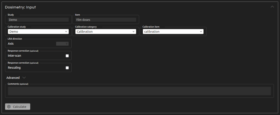280x115 pixels.
Task: Click the Inter-scan label
Action: [x=15, y=56]
